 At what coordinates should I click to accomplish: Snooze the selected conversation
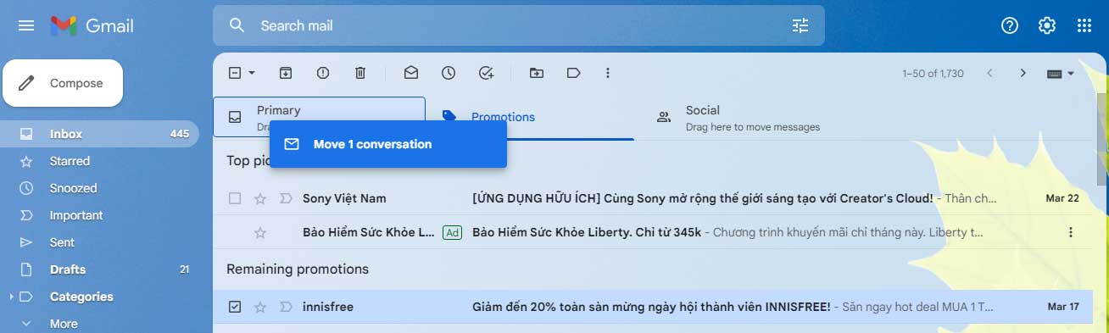(449, 73)
